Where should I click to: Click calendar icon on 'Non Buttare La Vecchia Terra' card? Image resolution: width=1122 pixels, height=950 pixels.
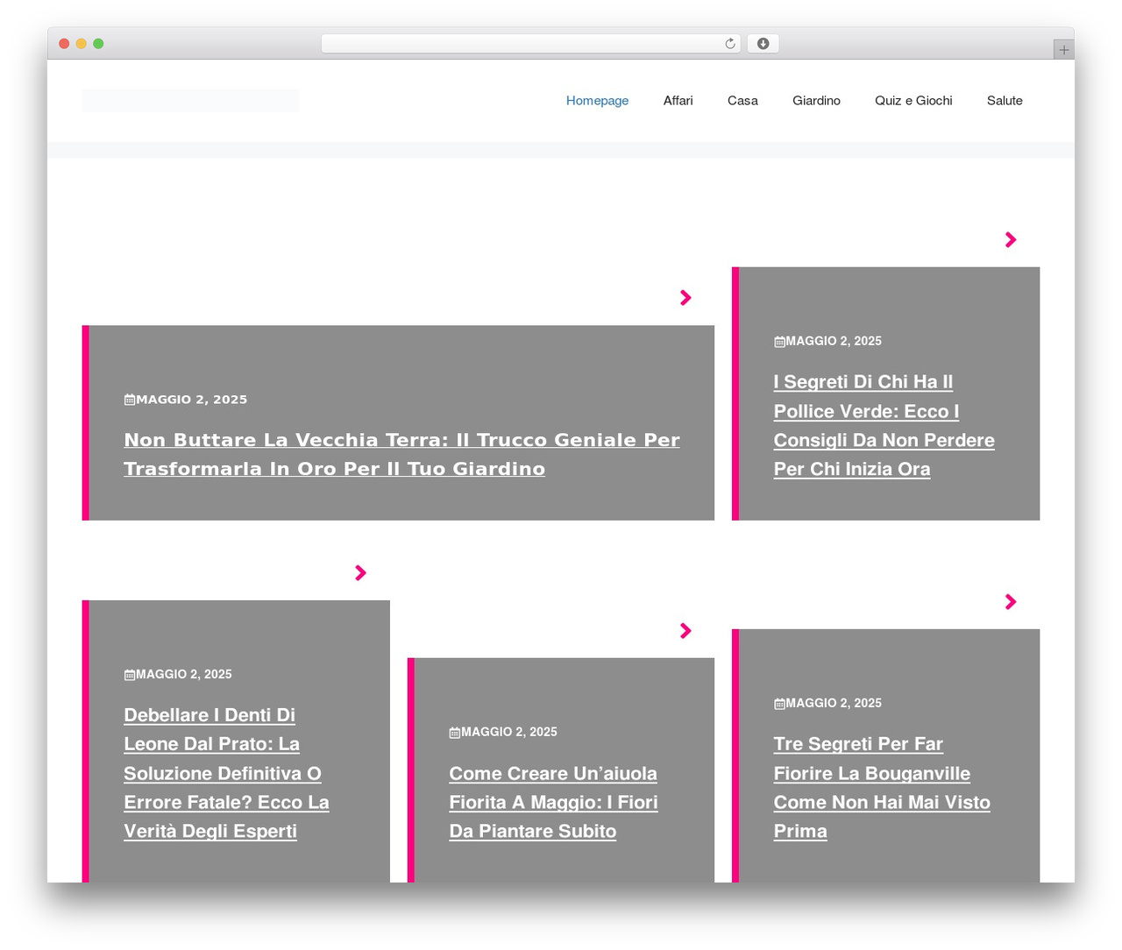point(130,400)
